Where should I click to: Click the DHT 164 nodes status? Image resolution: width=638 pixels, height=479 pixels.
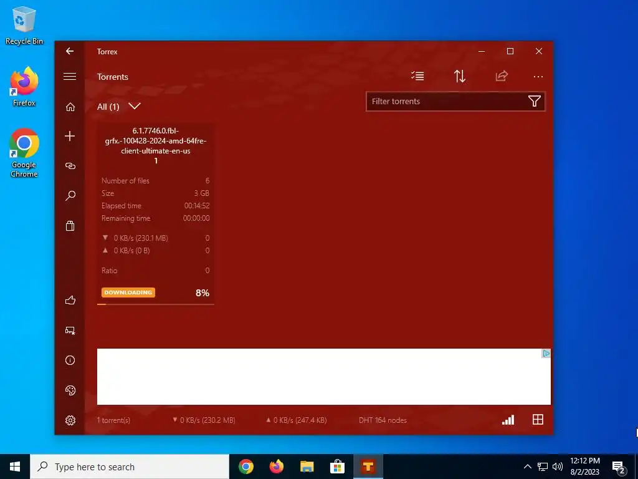[x=383, y=420]
